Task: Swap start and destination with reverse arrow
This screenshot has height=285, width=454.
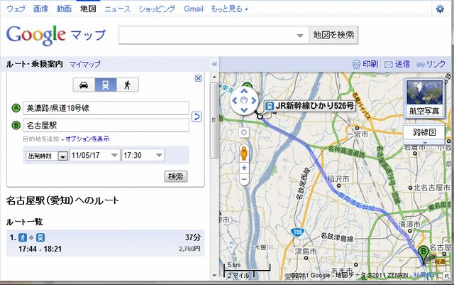Action: click(x=196, y=117)
